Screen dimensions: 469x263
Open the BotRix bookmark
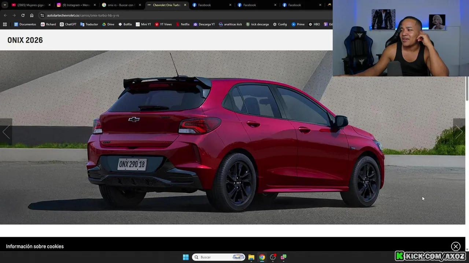click(x=125, y=24)
